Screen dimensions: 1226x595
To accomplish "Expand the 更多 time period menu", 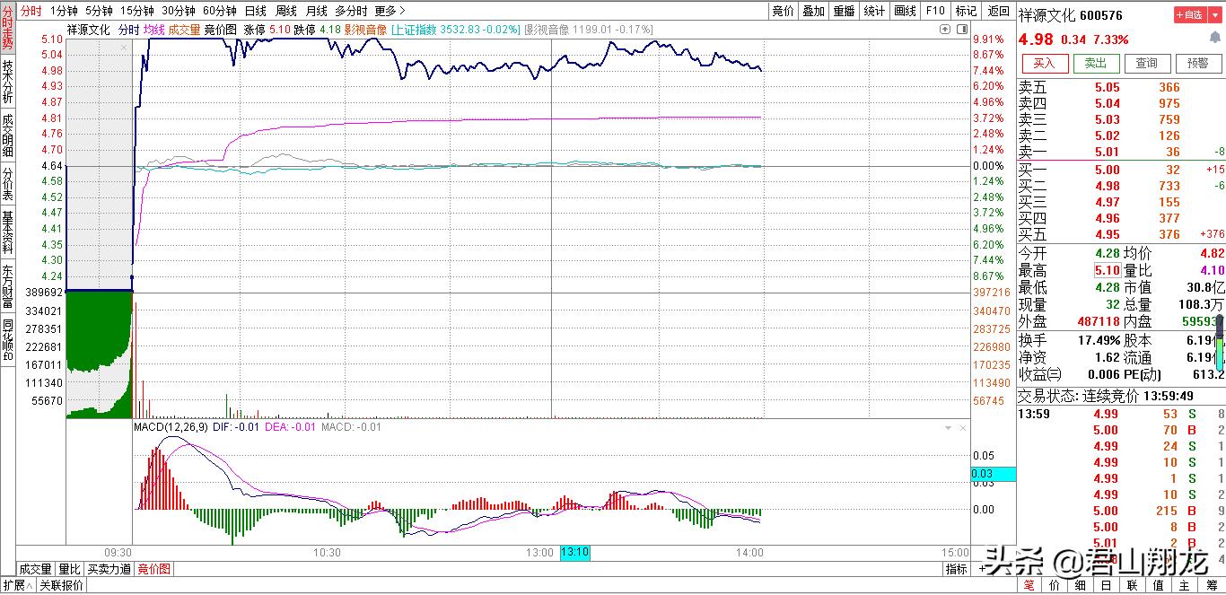I will pos(390,11).
